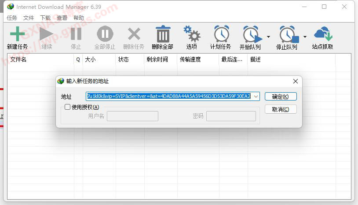Click the 停止队列 stop queue icon
Screen dimensions: 358x205
[x=288, y=35]
